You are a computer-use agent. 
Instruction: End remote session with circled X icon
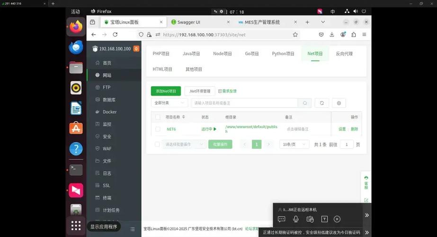click(337, 219)
